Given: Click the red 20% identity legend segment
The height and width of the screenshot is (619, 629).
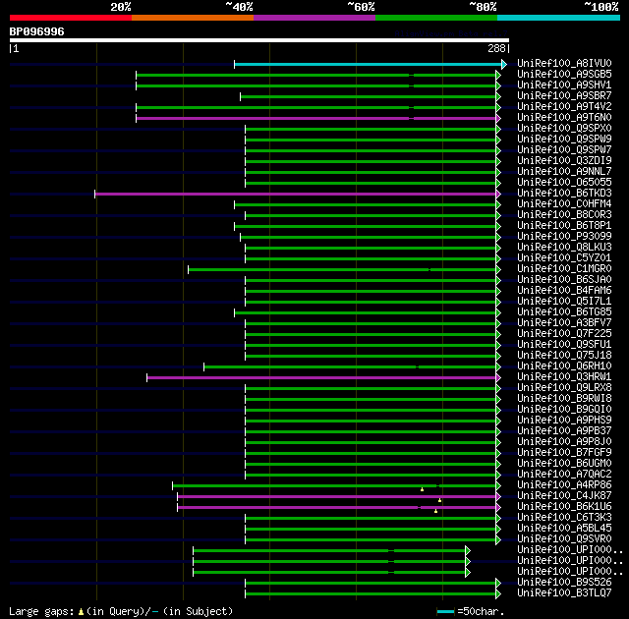Looking at the screenshot, I should coord(71,18).
